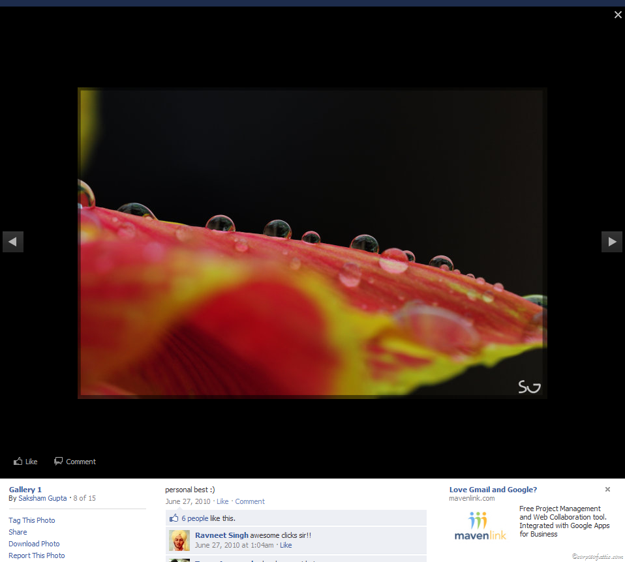Open the Love Gmail and Google? ad title
This screenshot has height=562, width=625.
click(x=493, y=490)
